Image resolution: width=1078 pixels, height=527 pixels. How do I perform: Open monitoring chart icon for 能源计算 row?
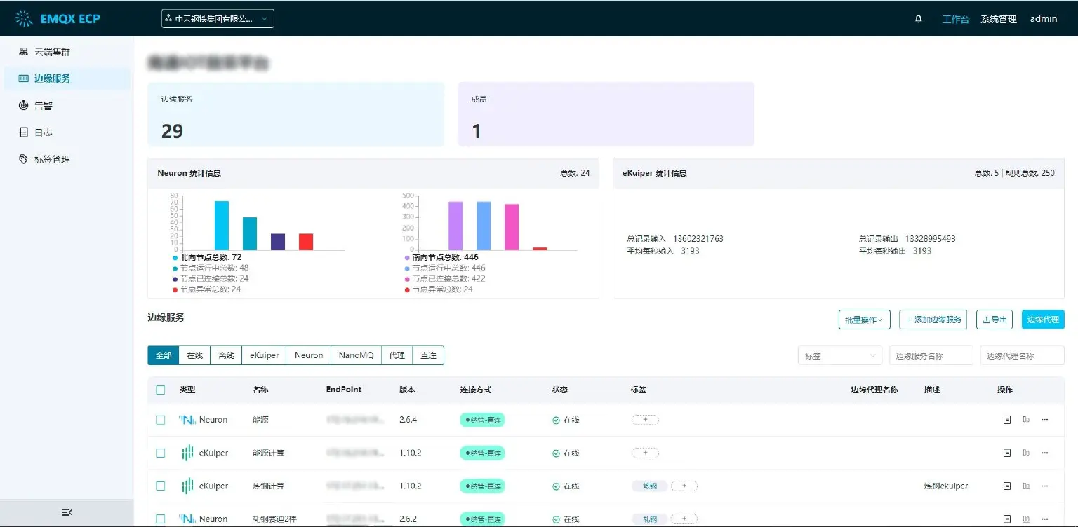pyautogui.click(x=1026, y=453)
